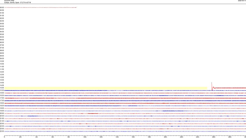
Task: Click the 2m axis tick label
Action: point(20,137)
